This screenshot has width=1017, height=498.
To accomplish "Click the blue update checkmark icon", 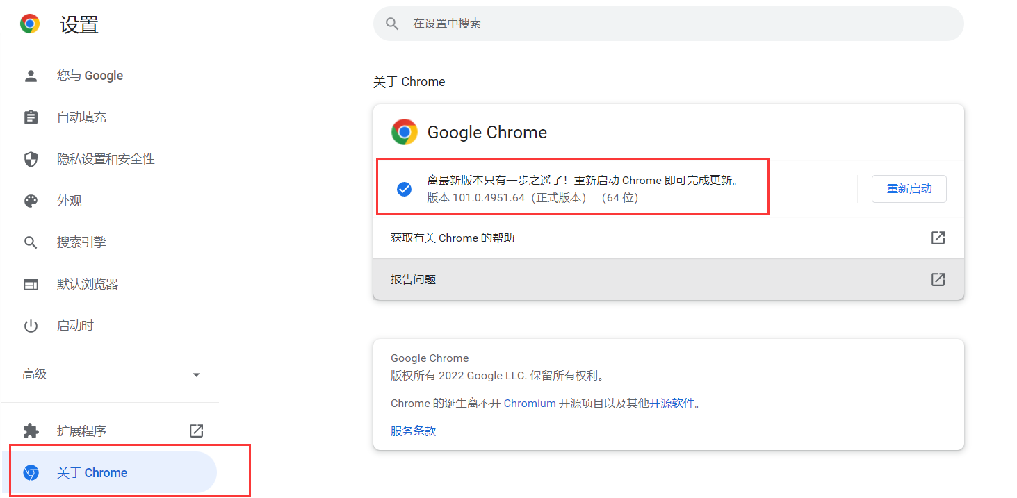I will pos(404,188).
